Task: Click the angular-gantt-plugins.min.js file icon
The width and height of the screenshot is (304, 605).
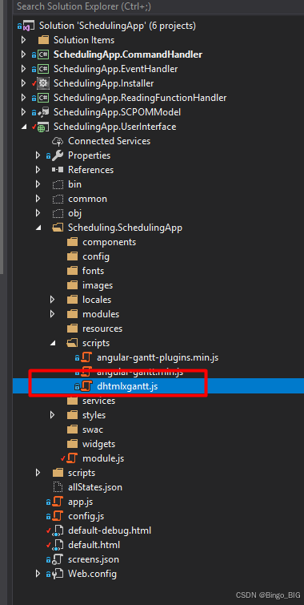Action: [86, 357]
